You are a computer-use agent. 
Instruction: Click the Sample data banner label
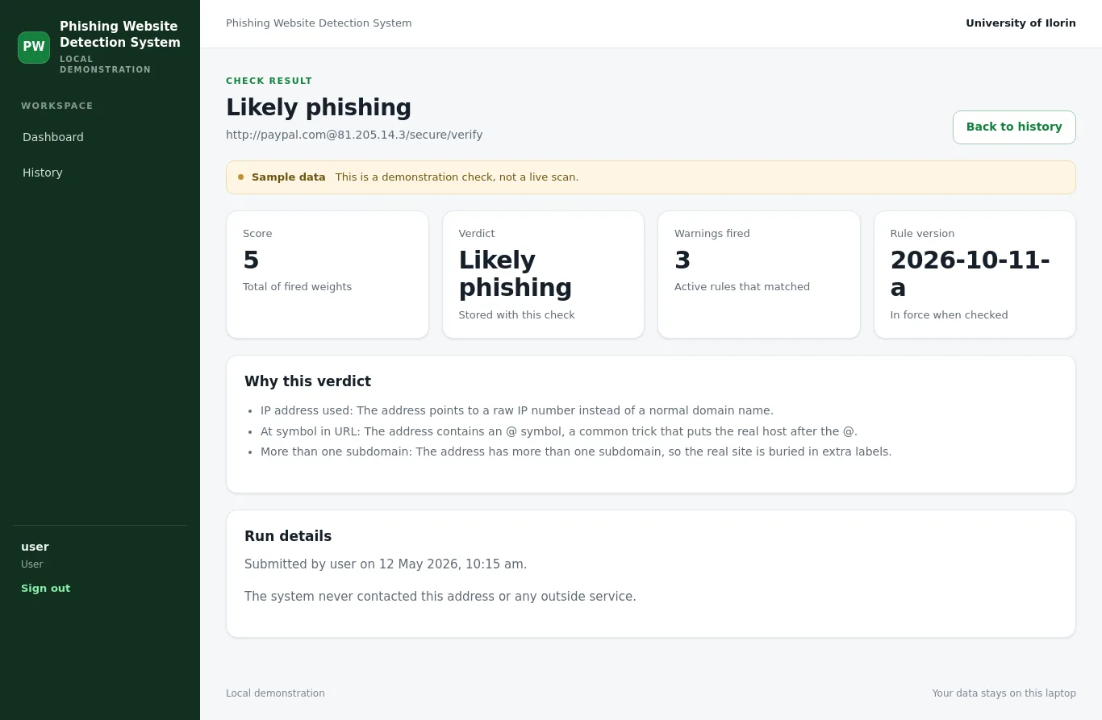(x=289, y=177)
